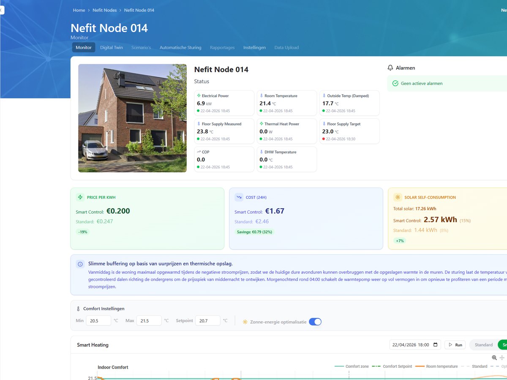Click the Thermal Heat Power lightning icon
The width and height of the screenshot is (507, 380).
(x=262, y=124)
